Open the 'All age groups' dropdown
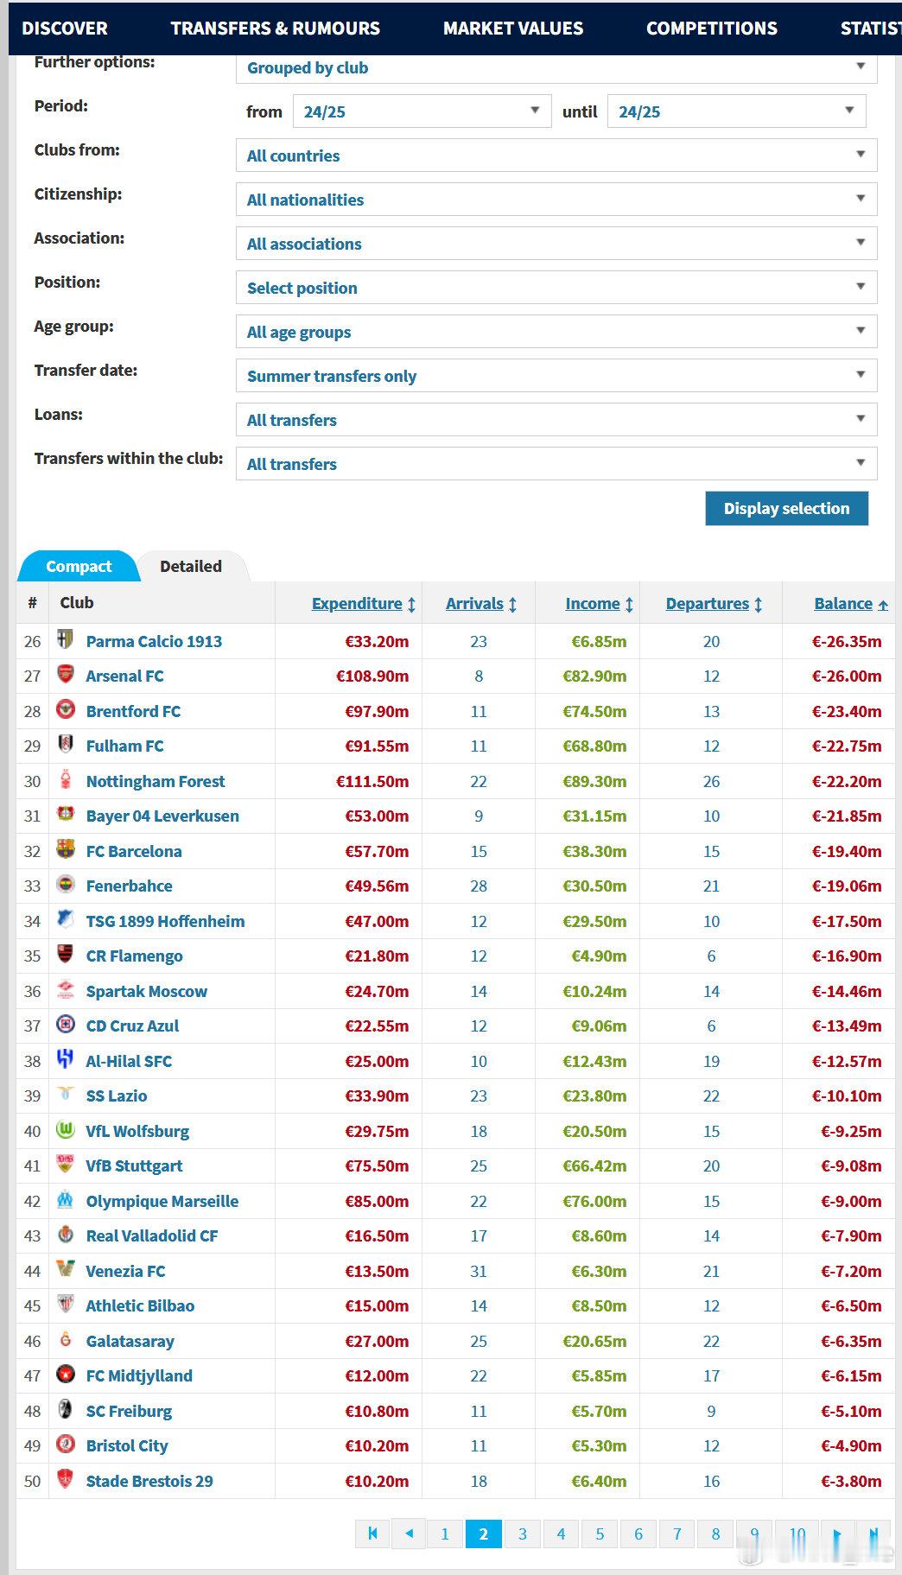This screenshot has height=1575, width=902. (556, 332)
